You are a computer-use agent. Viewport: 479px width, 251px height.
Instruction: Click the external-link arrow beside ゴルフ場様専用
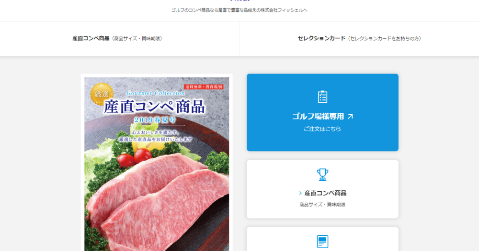351,116
